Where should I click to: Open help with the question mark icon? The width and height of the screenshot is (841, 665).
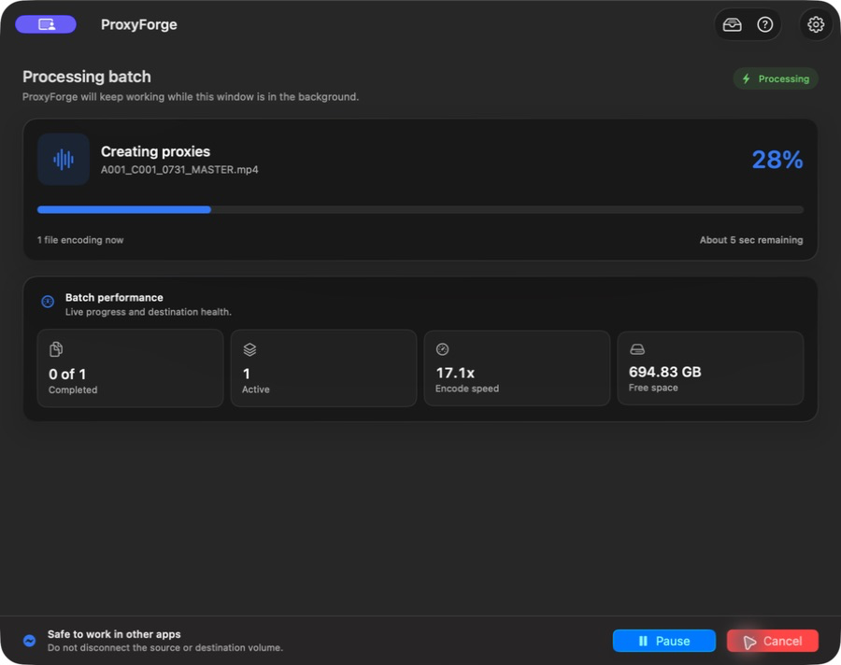[764, 24]
